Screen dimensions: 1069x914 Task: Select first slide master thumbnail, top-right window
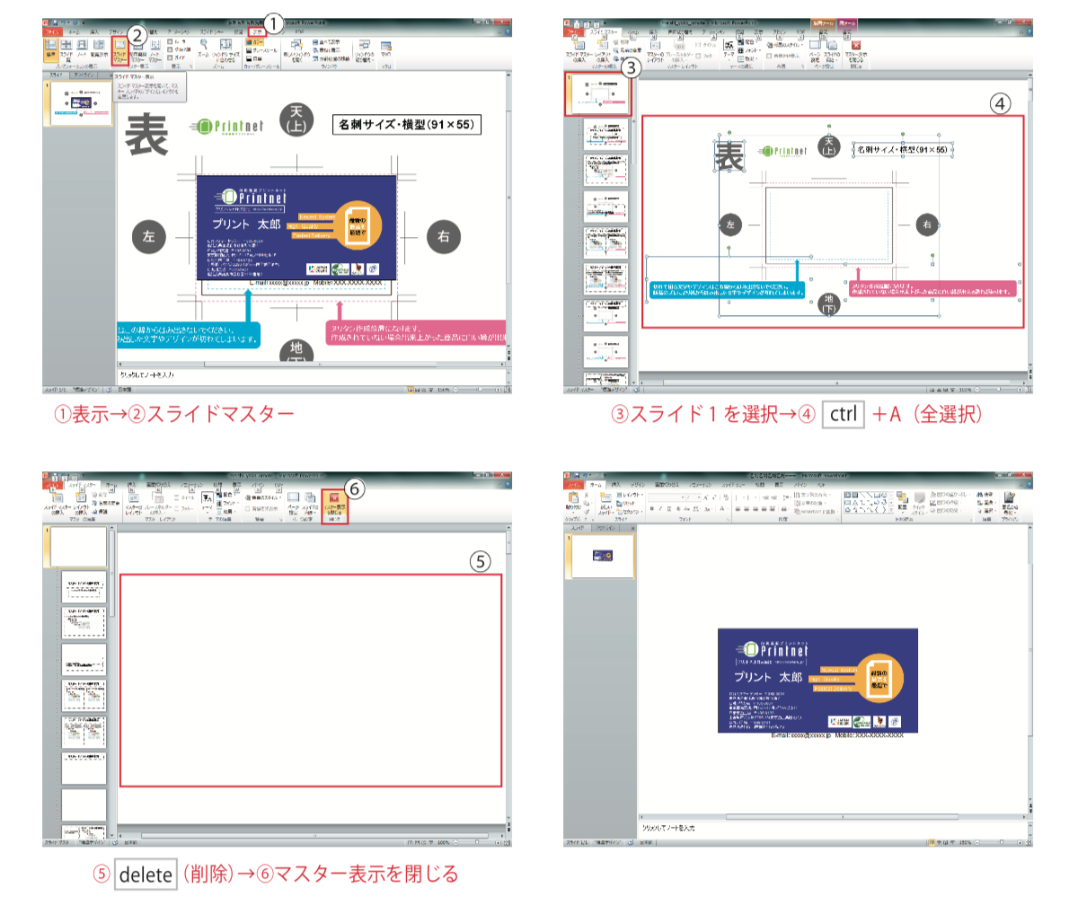(x=598, y=93)
